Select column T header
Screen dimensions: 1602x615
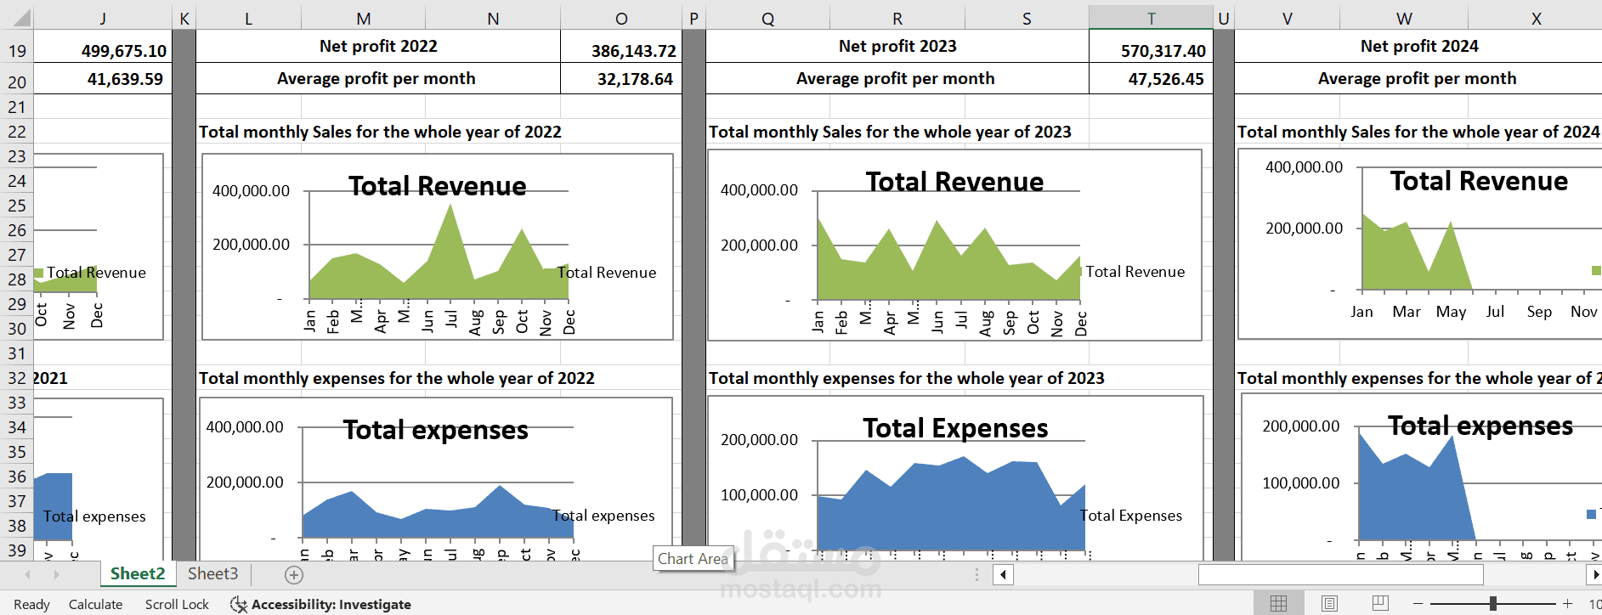point(1151,18)
